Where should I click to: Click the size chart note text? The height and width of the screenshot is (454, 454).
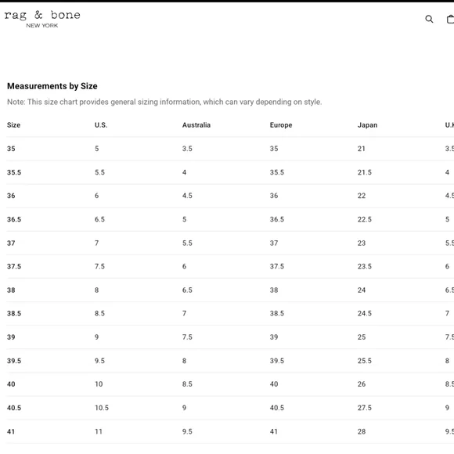[x=164, y=102]
